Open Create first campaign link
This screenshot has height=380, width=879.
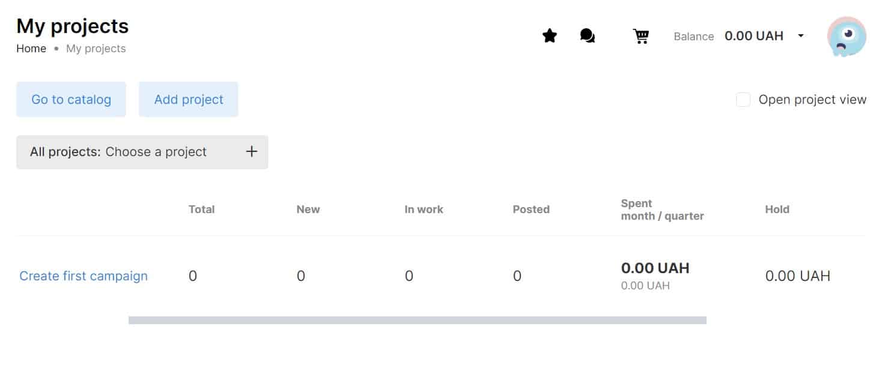pos(84,276)
